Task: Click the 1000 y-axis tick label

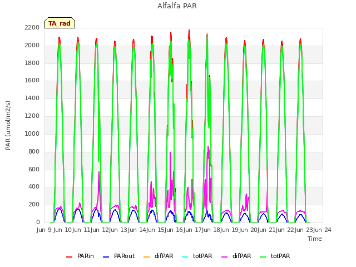Action: pyautogui.click(x=32, y=133)
